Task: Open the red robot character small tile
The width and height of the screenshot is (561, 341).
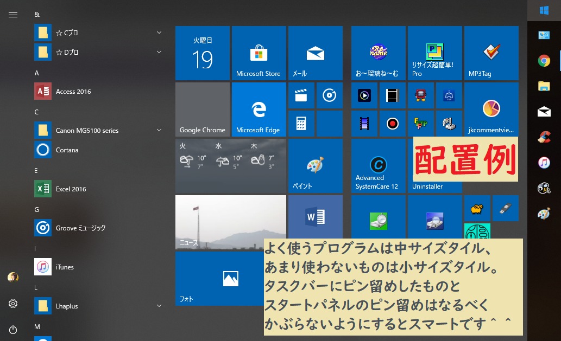Action: click(x=421, y=95)
